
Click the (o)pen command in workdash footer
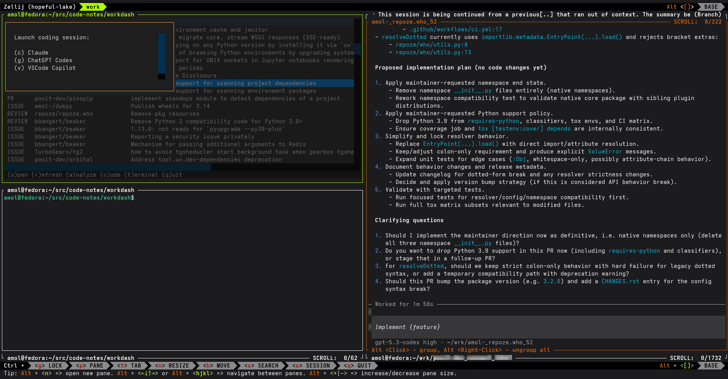click(x=18, y=175)
